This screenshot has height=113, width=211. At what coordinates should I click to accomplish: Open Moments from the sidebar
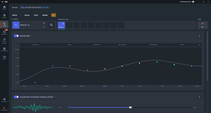[x=4, y=33]
